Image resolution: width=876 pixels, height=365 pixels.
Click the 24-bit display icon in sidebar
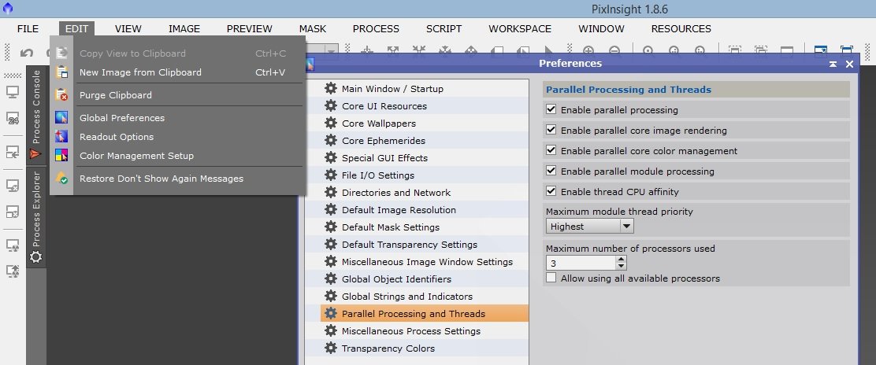click(13, 118)
